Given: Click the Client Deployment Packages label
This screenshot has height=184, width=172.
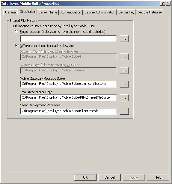Looking at the screenshot, I should 40,105.
